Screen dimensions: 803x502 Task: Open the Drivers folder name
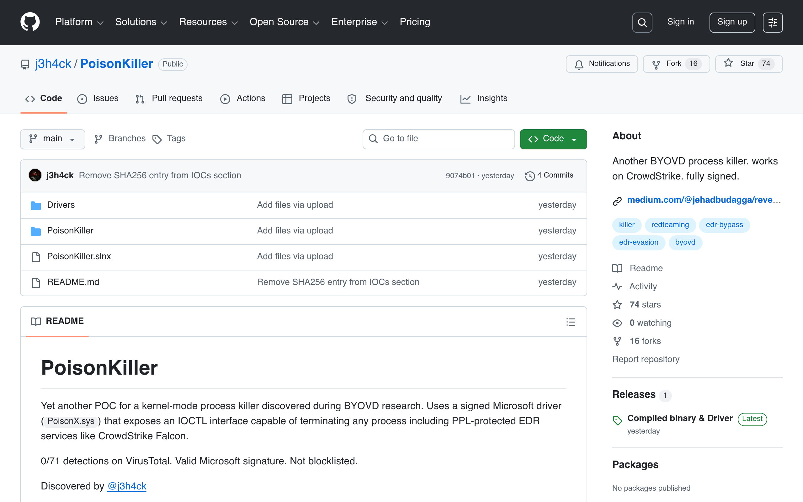(61, 205)
